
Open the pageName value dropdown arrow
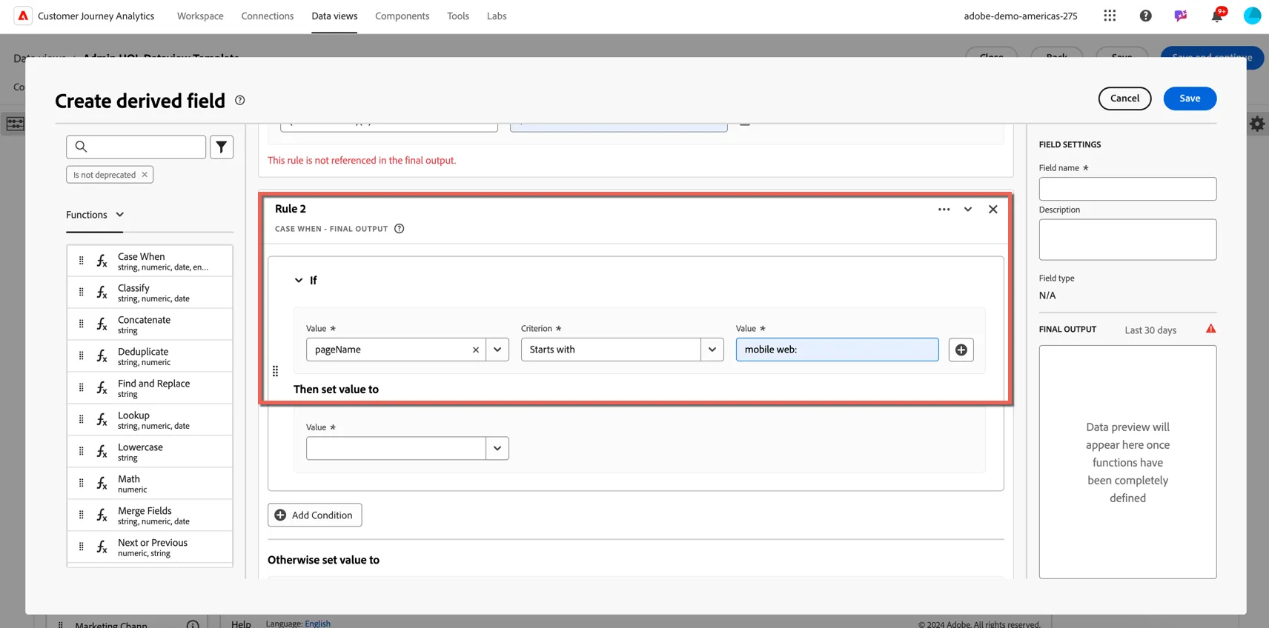coord(497,350)
